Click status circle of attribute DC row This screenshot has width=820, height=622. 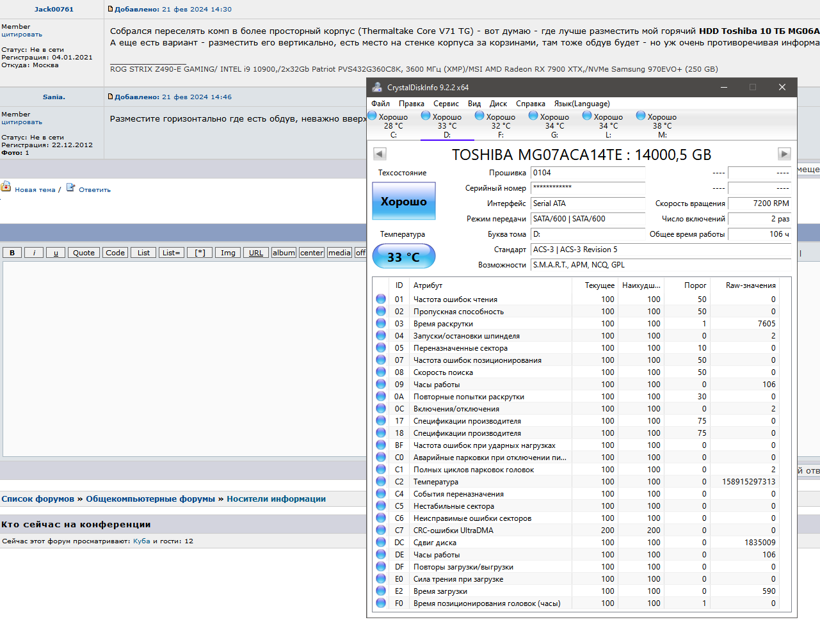click(x=381, y=542)
